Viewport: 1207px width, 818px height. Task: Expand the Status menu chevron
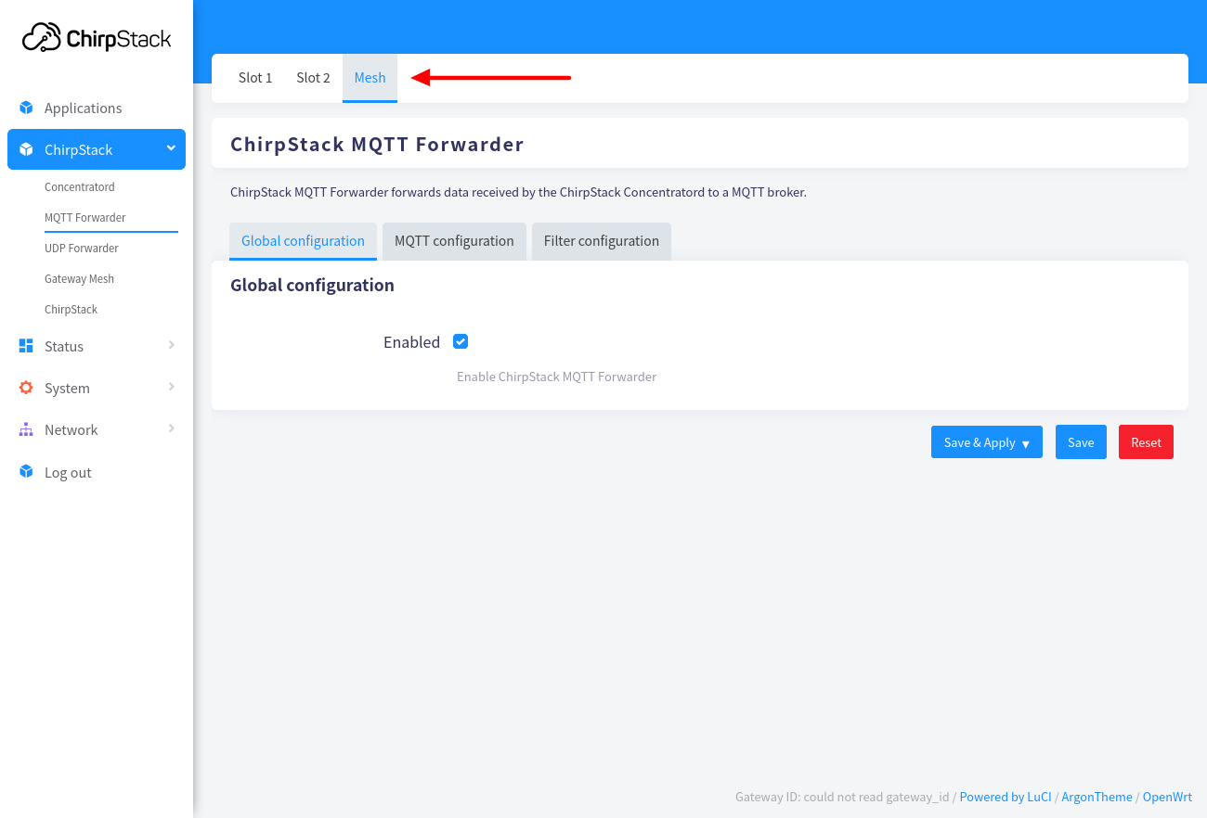172,345
